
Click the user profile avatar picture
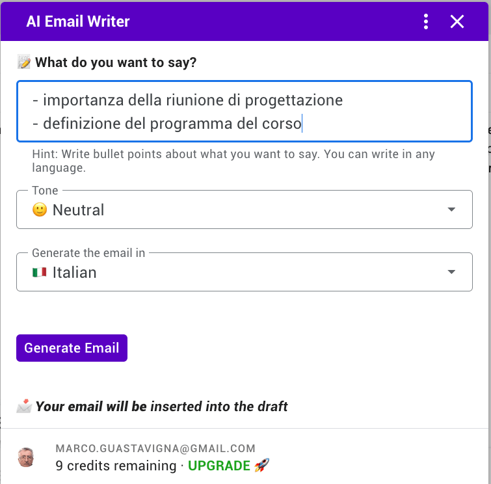coord(27,457)
